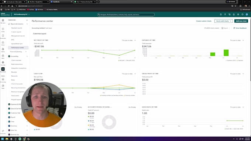Open File Explorer from the taskbar
The image size is (251, 141).
[x=7, y=139]
